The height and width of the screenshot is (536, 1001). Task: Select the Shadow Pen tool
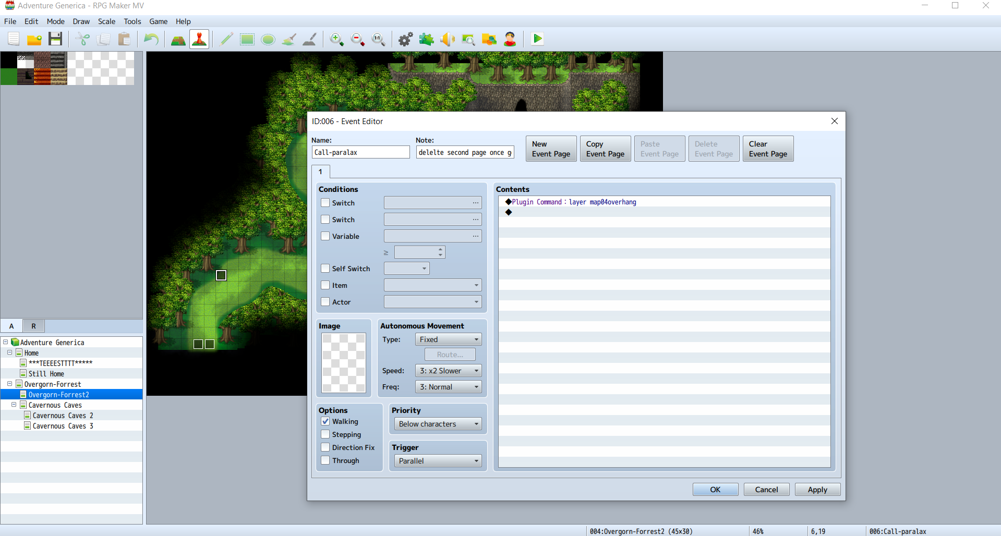click(x=310, y=39)
